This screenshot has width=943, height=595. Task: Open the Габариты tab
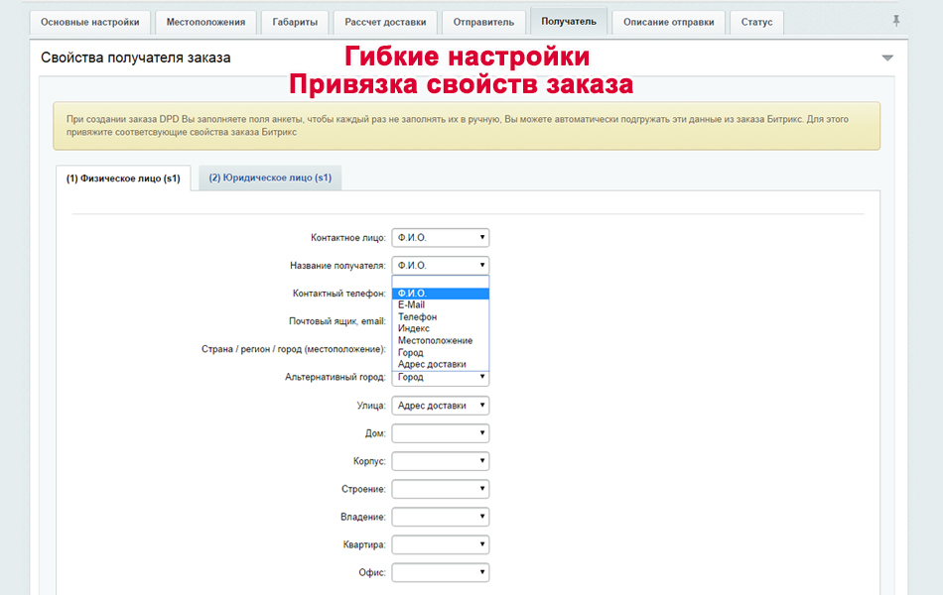[x=295, y=20]
